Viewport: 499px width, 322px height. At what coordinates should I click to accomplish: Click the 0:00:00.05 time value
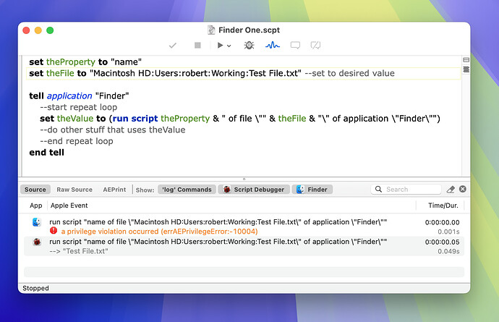442,242
